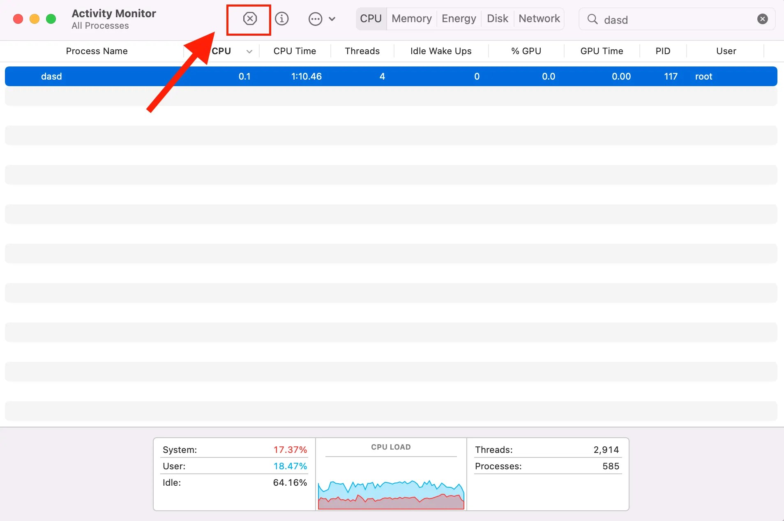Minimize the Activity Monitor window

click(35, 19)
